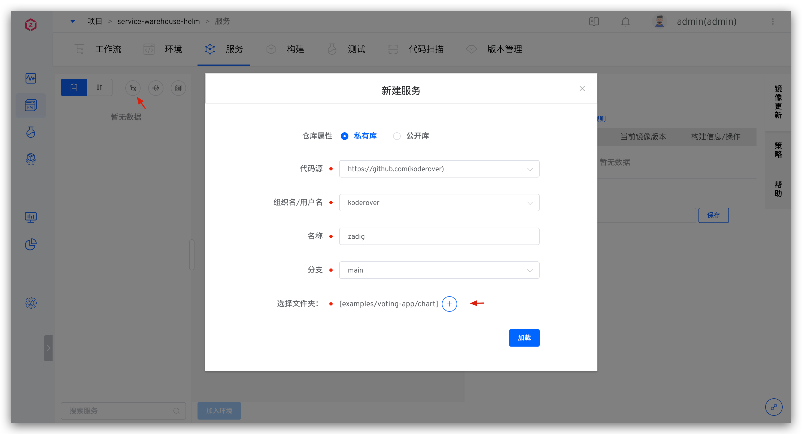Viewport: 802px width, 434px height.
Task: Open the 镜像更新 side panel tab
Action: 778,102
